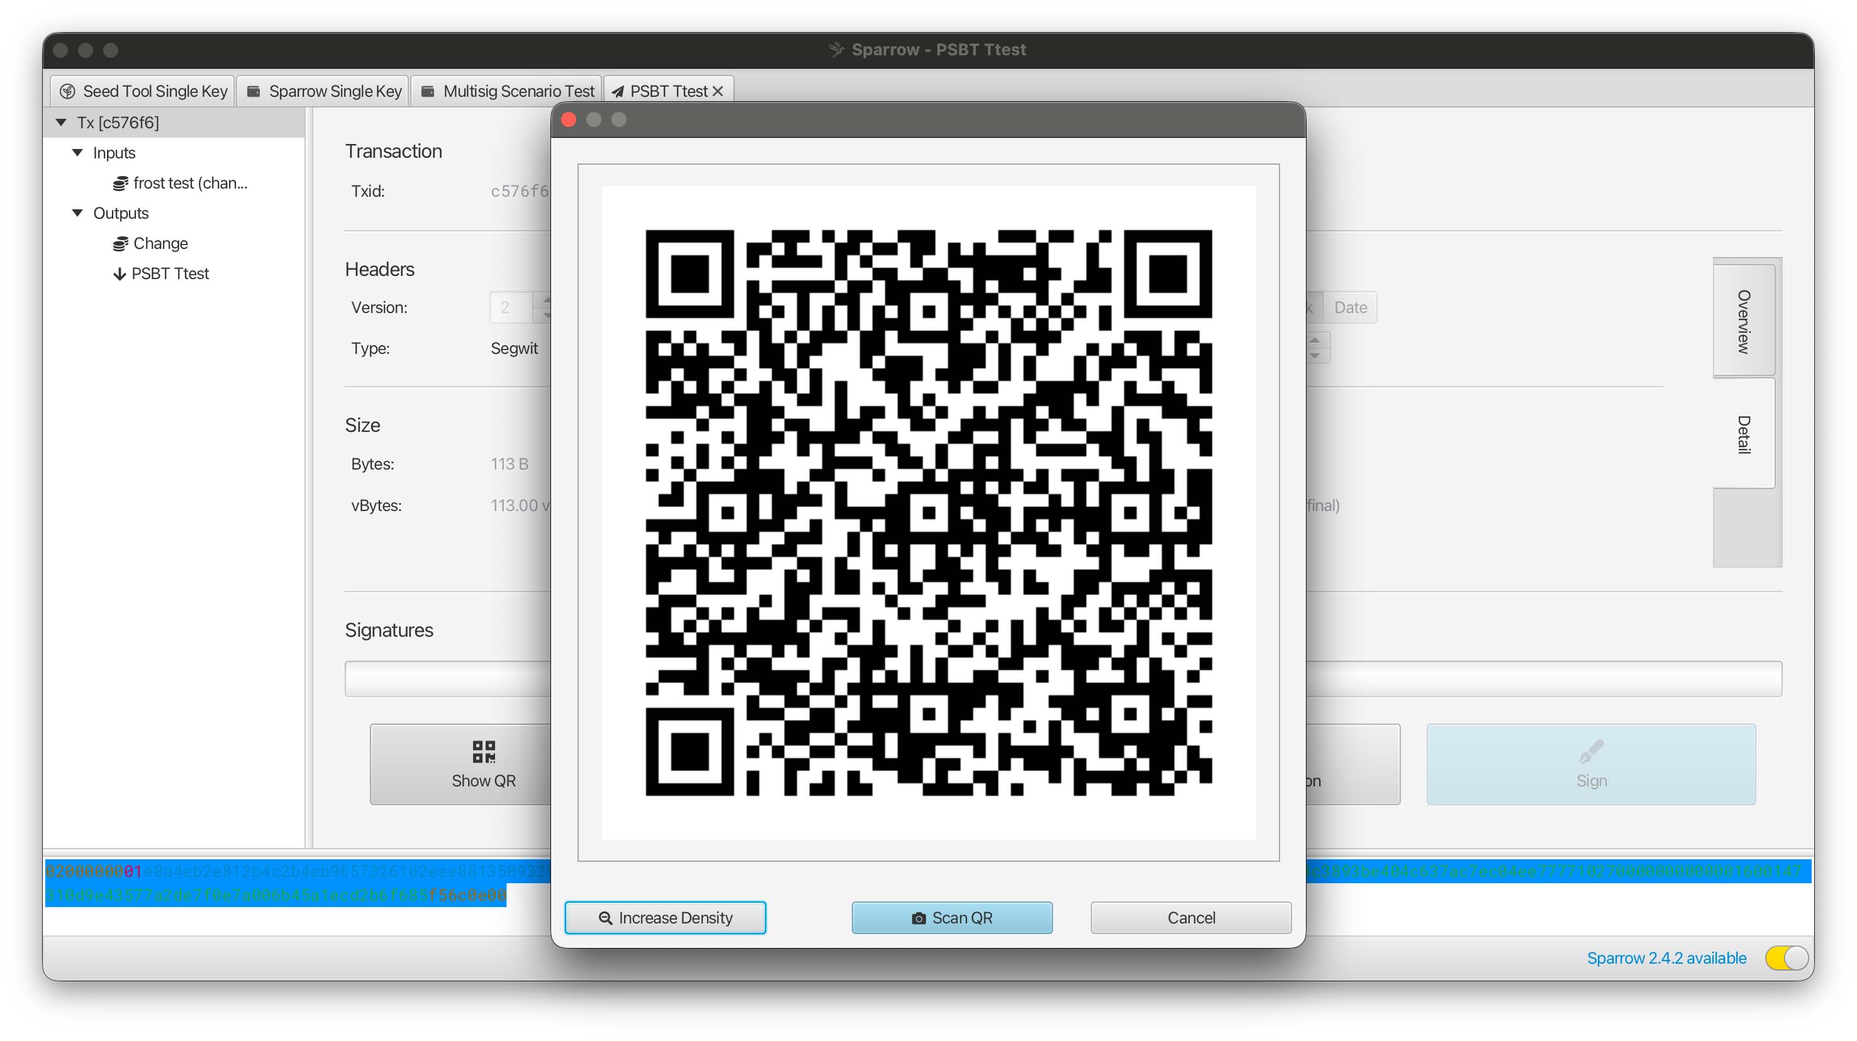Click the Size heading
This screenshot has height=1041, width=1857.
click(x=362, y=425)
